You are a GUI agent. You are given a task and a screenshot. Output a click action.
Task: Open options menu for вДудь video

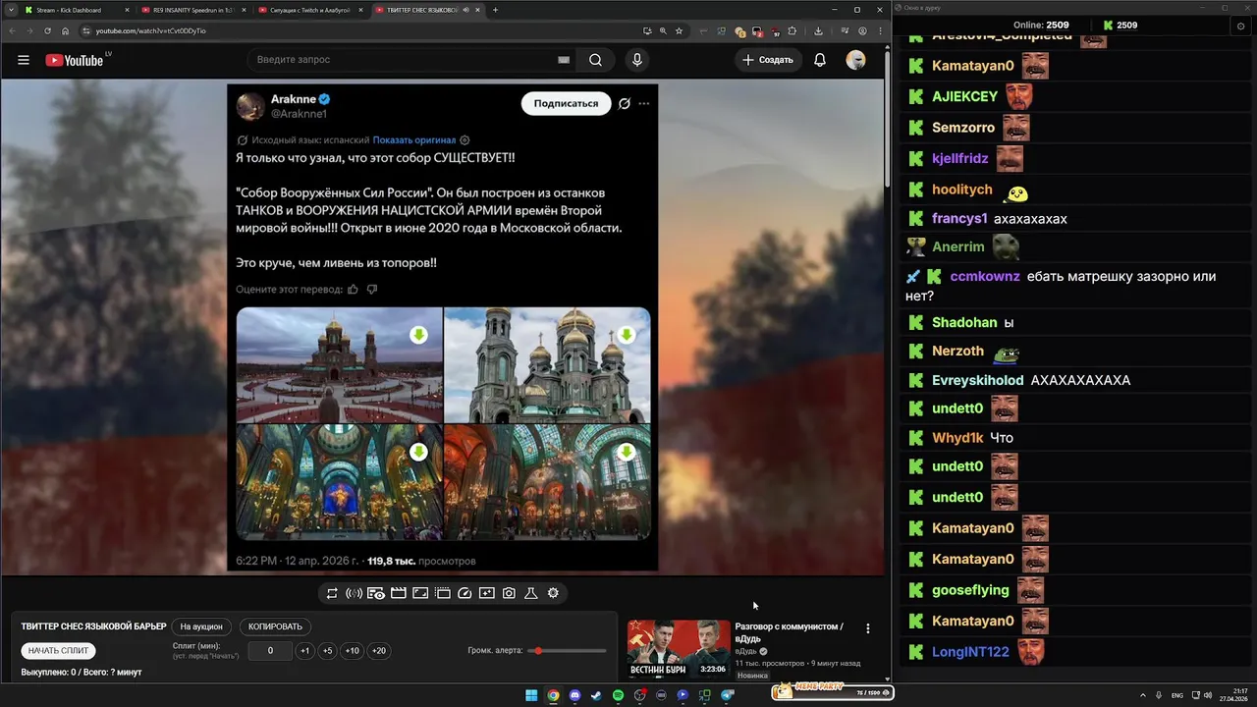867,628
